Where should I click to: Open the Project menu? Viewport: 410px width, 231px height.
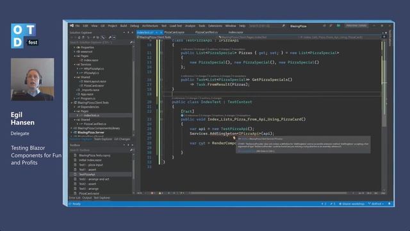pyautogui.click(x=113, y=26)
